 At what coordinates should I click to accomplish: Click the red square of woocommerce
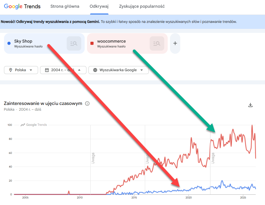92,43
